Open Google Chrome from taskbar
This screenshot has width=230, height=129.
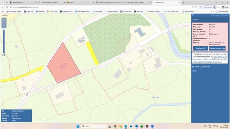coord(115,126)
